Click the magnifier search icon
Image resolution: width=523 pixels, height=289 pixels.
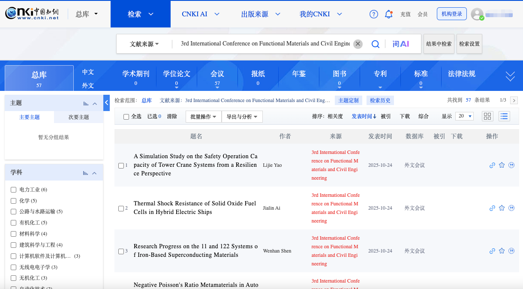[376, 44]
